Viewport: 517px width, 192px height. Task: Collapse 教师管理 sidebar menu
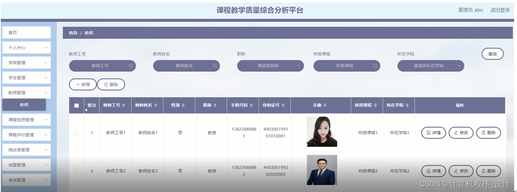point(27,93)
